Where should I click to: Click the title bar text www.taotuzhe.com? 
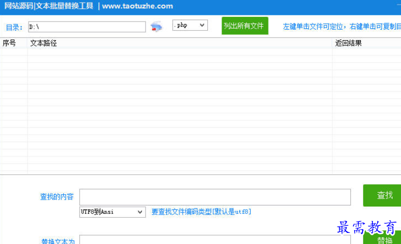137,6
